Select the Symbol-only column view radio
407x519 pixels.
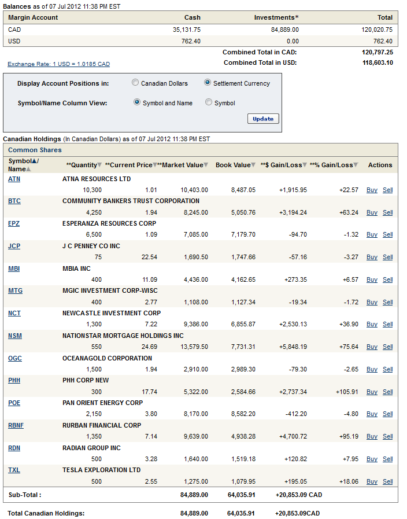(x=209, y=102)
